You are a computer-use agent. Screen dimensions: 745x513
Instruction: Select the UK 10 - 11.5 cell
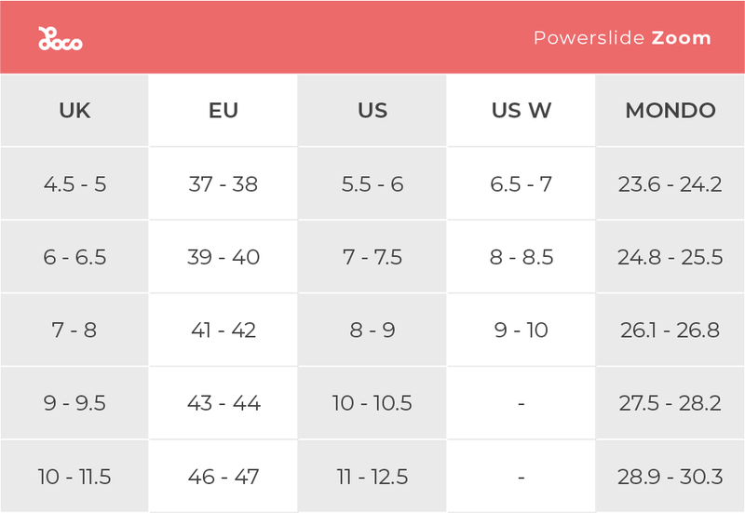(x=74, y=478)
